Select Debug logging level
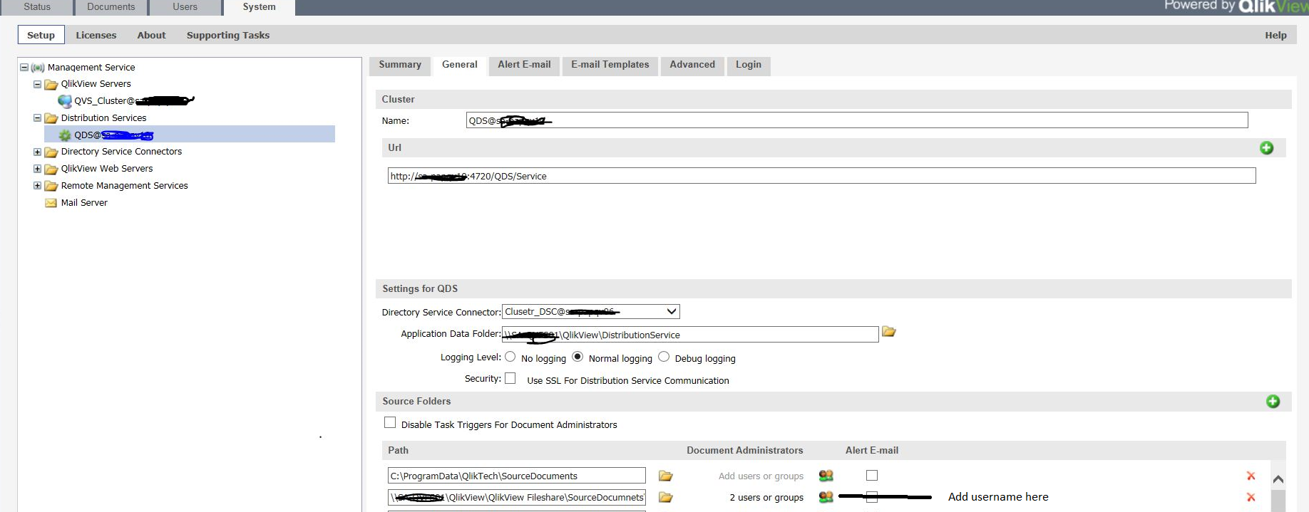The width and height of the screenshot is (1309, 512). (664, 357)
